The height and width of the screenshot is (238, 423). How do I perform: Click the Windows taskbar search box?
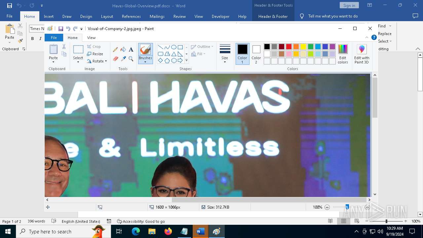click(x=63, y=231)
